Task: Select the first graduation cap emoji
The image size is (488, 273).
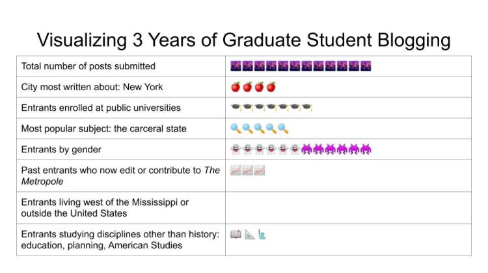Action: click(x=236, y=108)
